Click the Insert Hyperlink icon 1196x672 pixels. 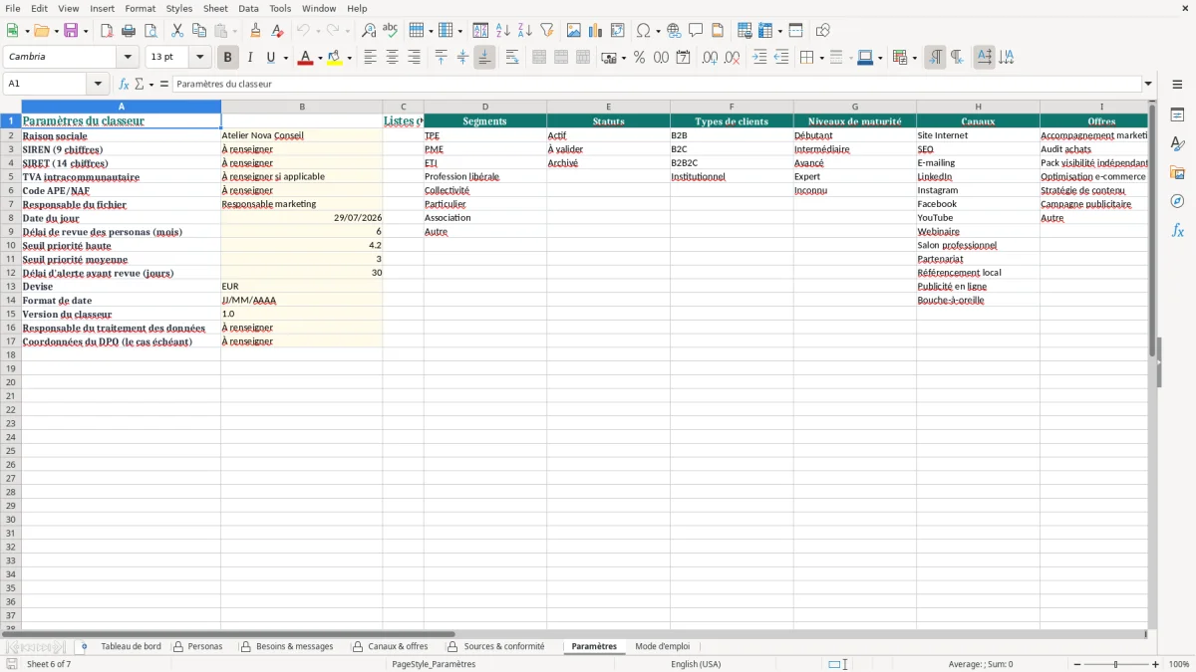675,31
